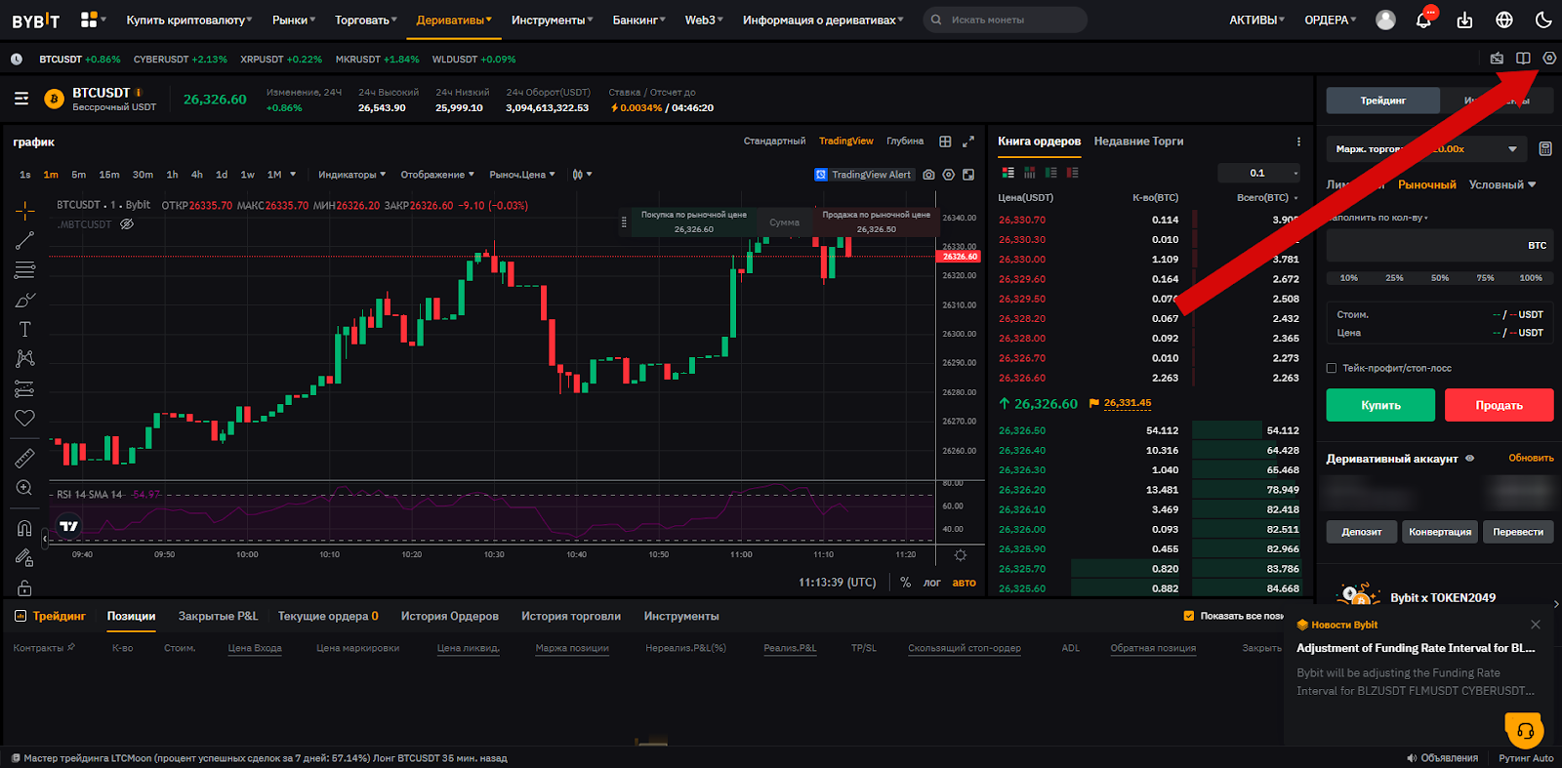
Task: Click the green Купить button
Action: [x=1380, y=405]
